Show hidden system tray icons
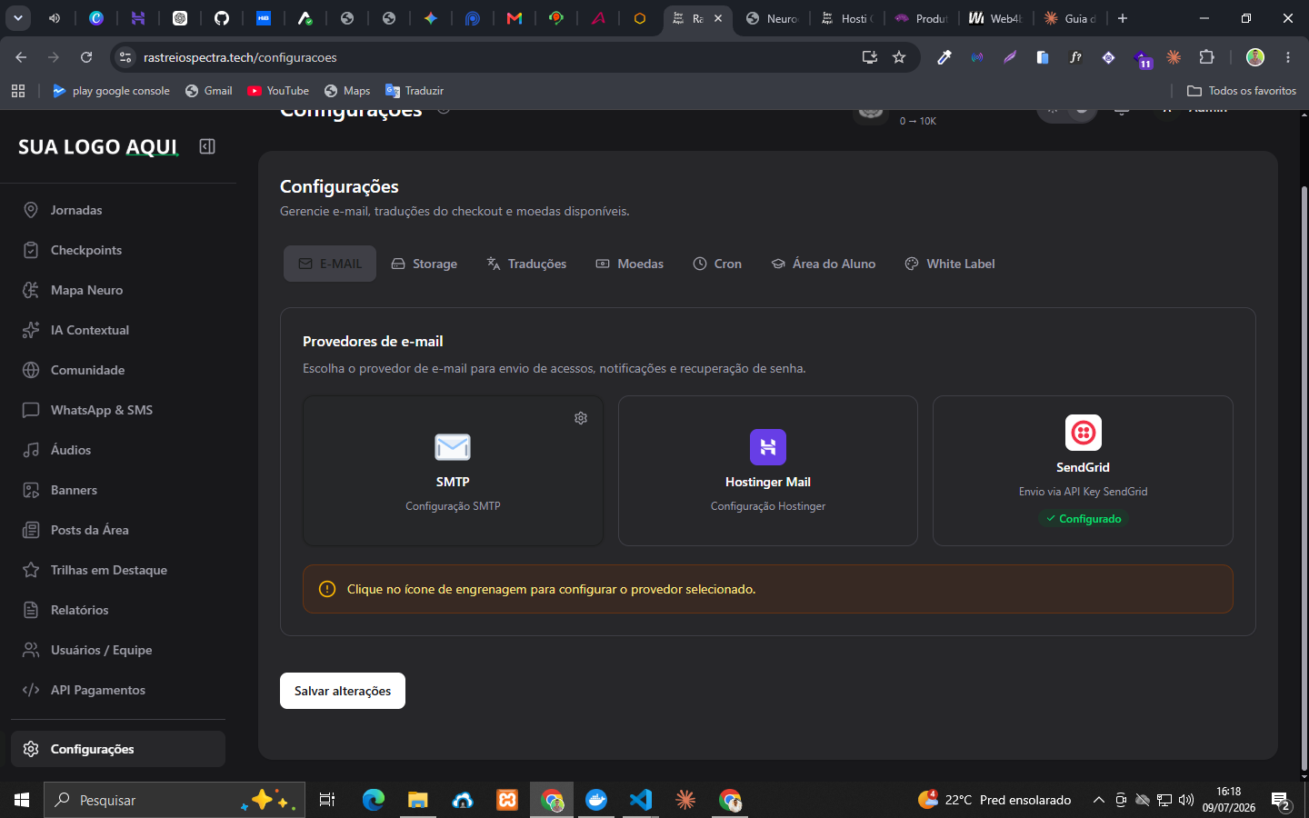The image size is (1309, 818). 1098,800
